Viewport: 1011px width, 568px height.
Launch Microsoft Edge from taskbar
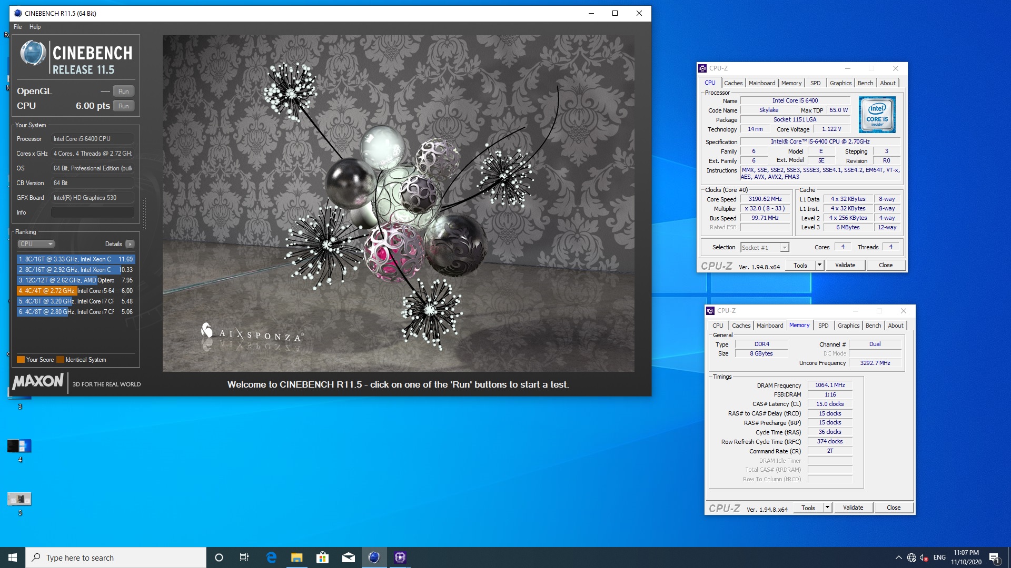click(x=271, y=557)
